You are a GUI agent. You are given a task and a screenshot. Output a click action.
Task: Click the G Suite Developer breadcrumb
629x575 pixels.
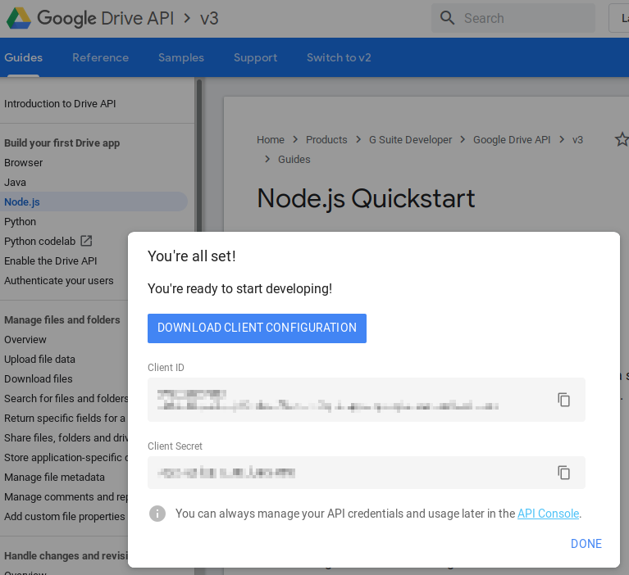point(410,139)
